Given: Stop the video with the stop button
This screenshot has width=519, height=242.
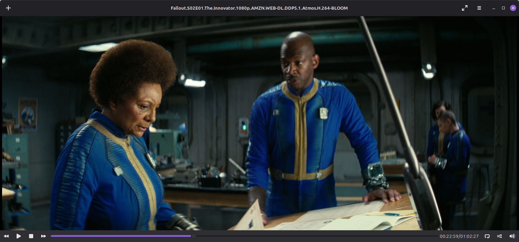Looking at the screenshot, I should coord(31,236).
